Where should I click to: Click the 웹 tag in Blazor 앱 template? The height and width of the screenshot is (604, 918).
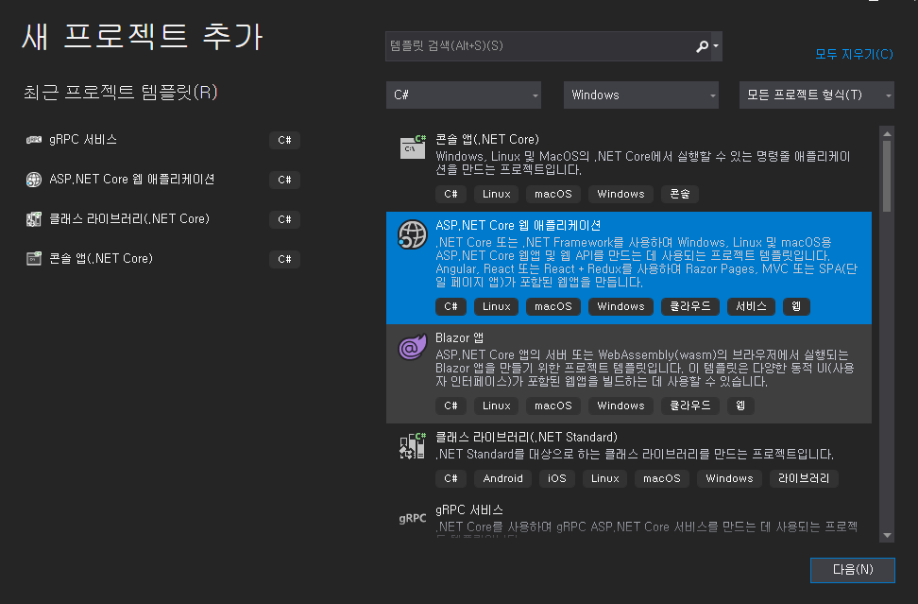click(x=740, y=406)
